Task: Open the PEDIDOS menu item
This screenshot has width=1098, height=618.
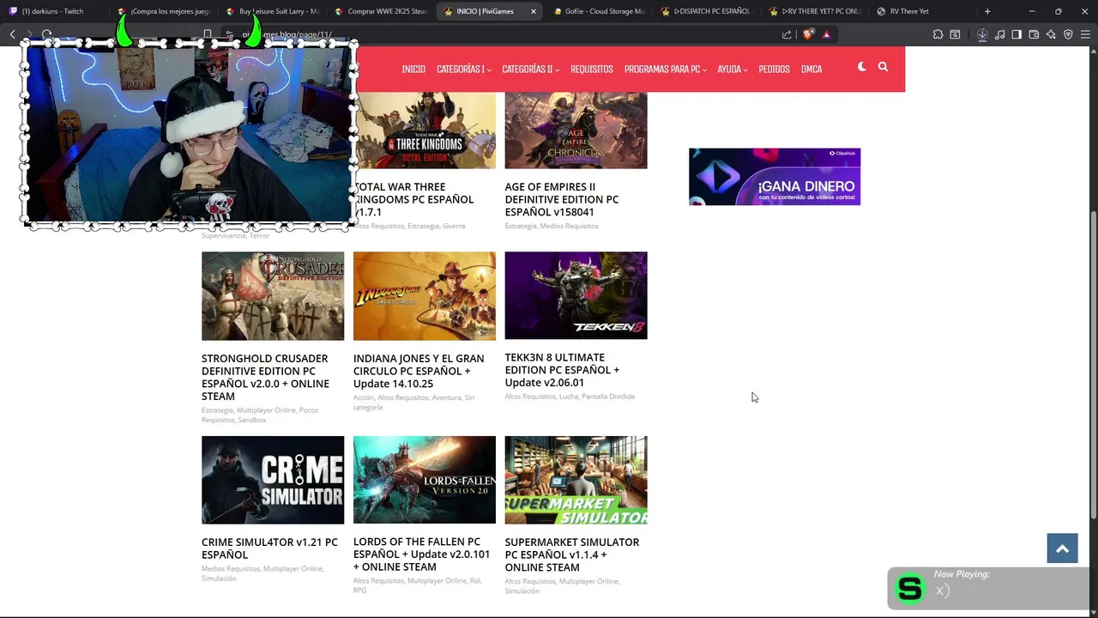Action: pyautogui.click(x=774, y=69)
